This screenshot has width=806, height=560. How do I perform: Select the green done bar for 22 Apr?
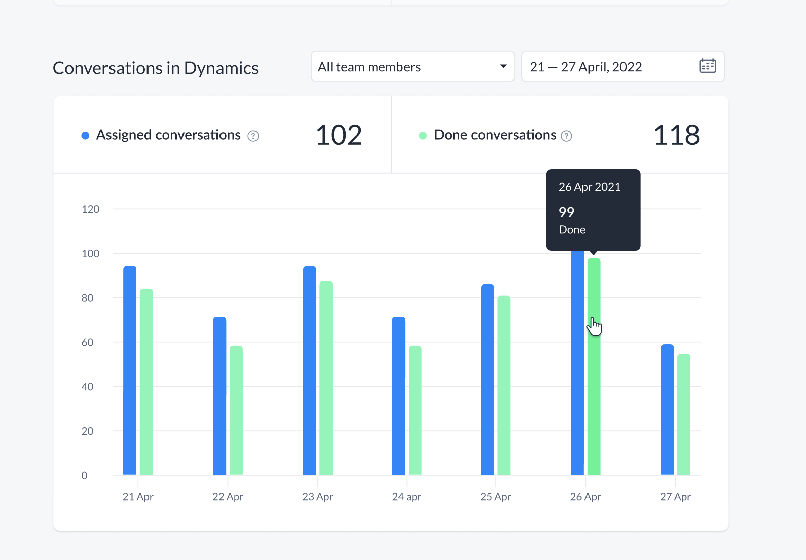coord(236,410)
